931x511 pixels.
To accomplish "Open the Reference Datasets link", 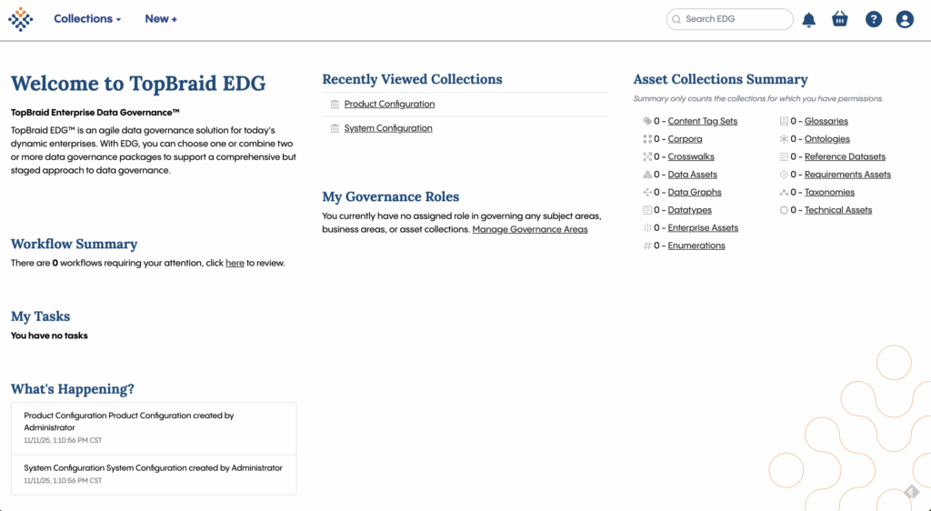I will pos(845,157).
